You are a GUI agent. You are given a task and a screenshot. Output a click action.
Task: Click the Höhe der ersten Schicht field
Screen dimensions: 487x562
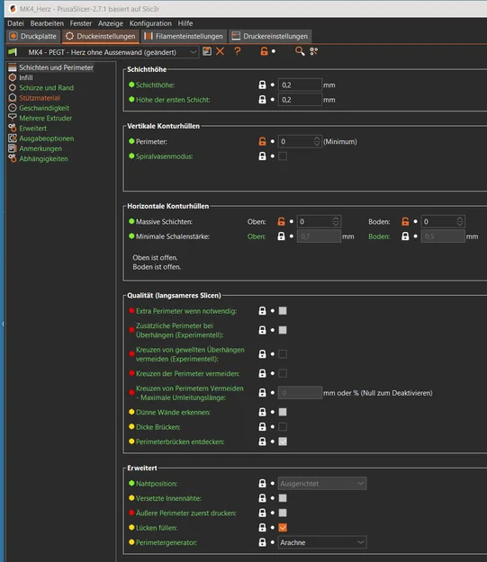coord(300,100)
